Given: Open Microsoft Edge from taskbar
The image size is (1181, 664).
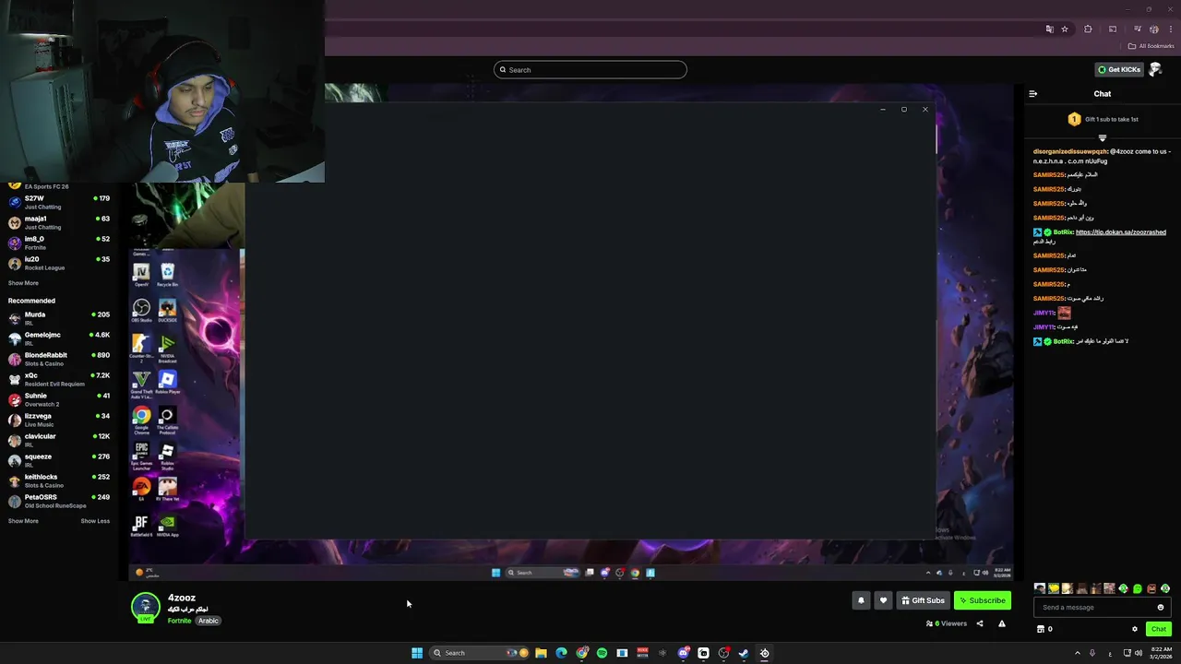Looking at the screenshot, I should coord(561,653).
